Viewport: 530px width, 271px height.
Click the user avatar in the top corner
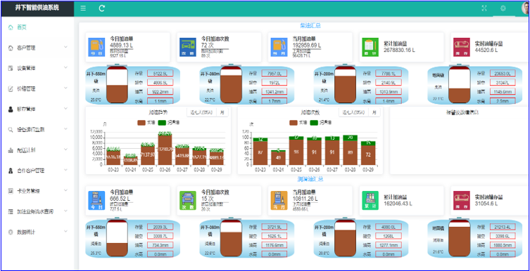coord(525,8)
